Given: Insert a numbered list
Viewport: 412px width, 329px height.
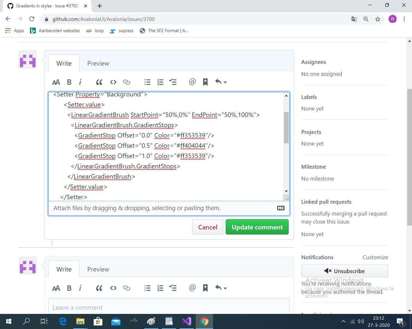Looking at the screenshot, I should [x=160, y=82].
